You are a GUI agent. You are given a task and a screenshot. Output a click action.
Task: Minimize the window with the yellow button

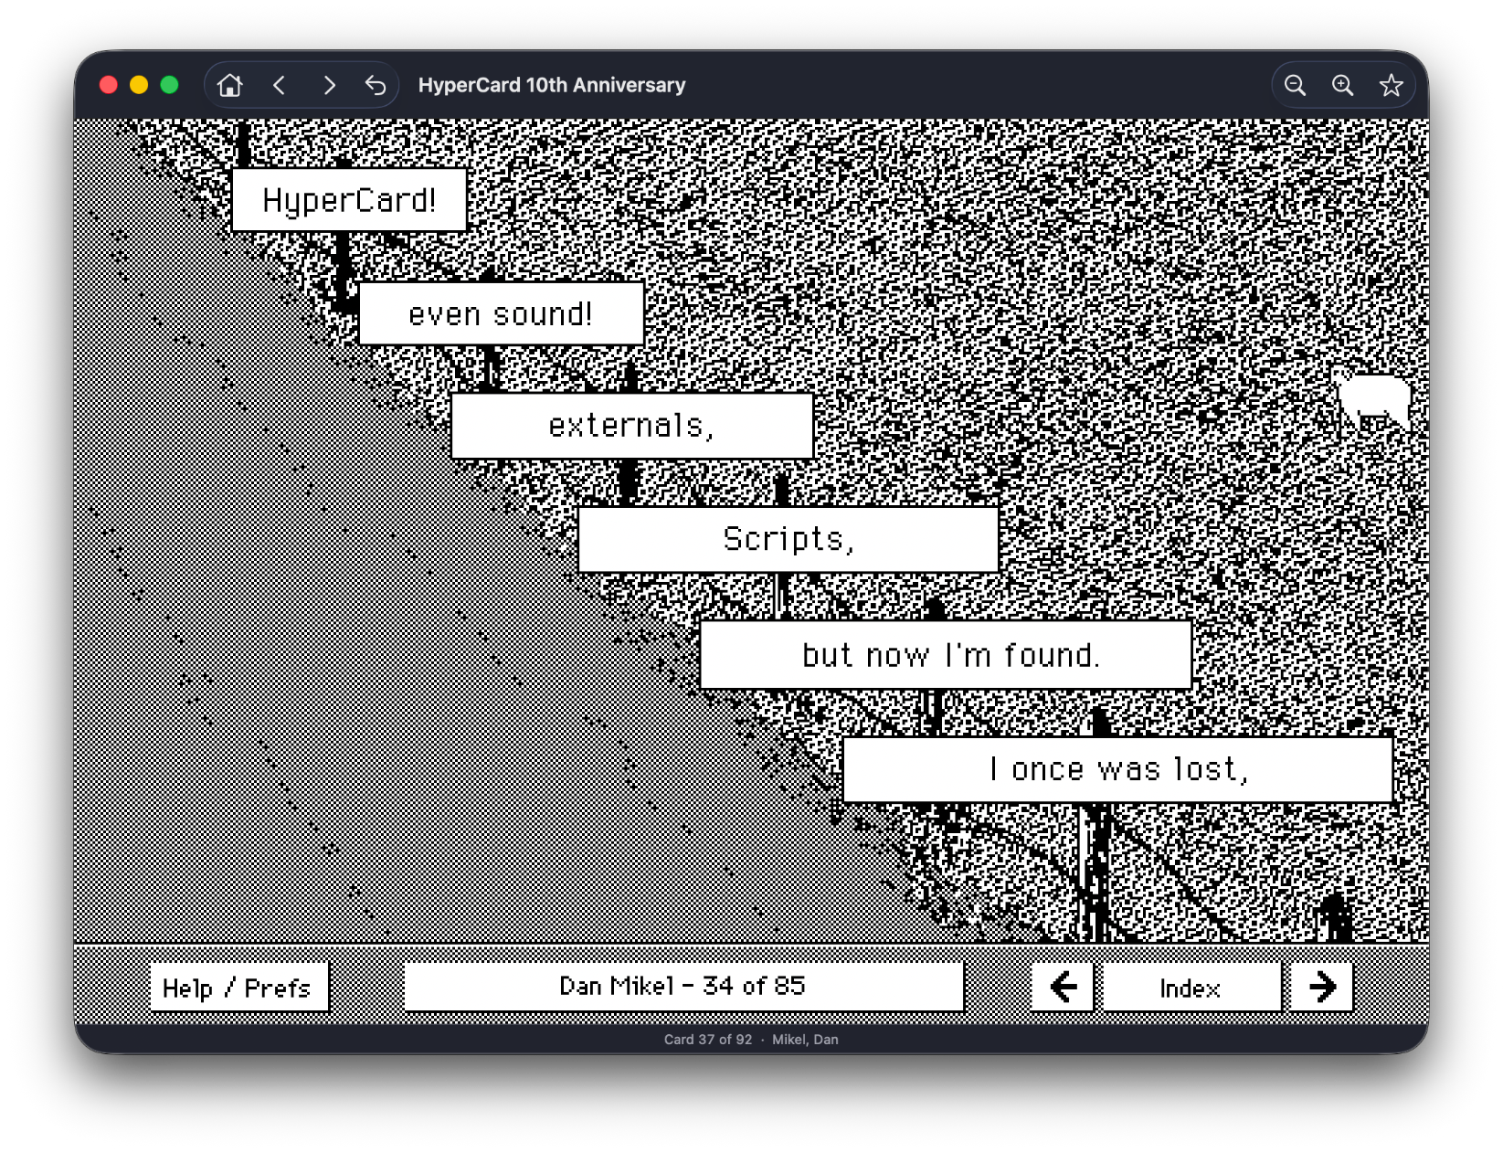pos(139,85)
